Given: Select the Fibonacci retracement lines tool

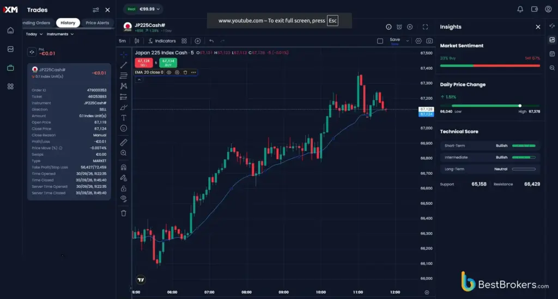Looking at the screenshot, I should pyautogui.click(x=124, y=76).
